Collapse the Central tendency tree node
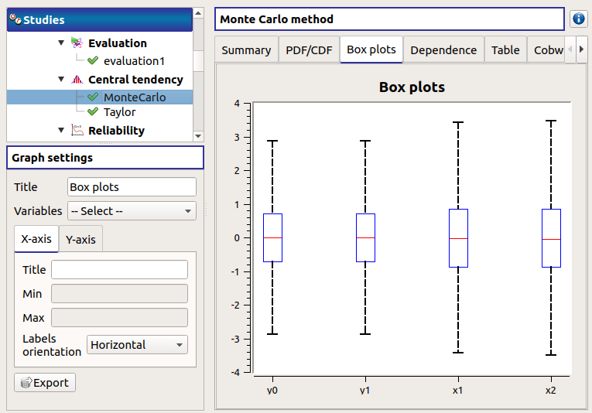592x413 pixels. click(61, 80)
